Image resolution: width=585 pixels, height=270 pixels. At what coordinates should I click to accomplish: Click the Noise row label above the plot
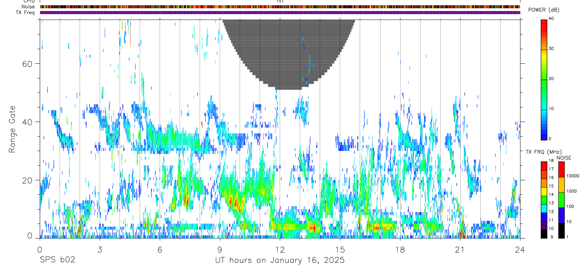28,7
